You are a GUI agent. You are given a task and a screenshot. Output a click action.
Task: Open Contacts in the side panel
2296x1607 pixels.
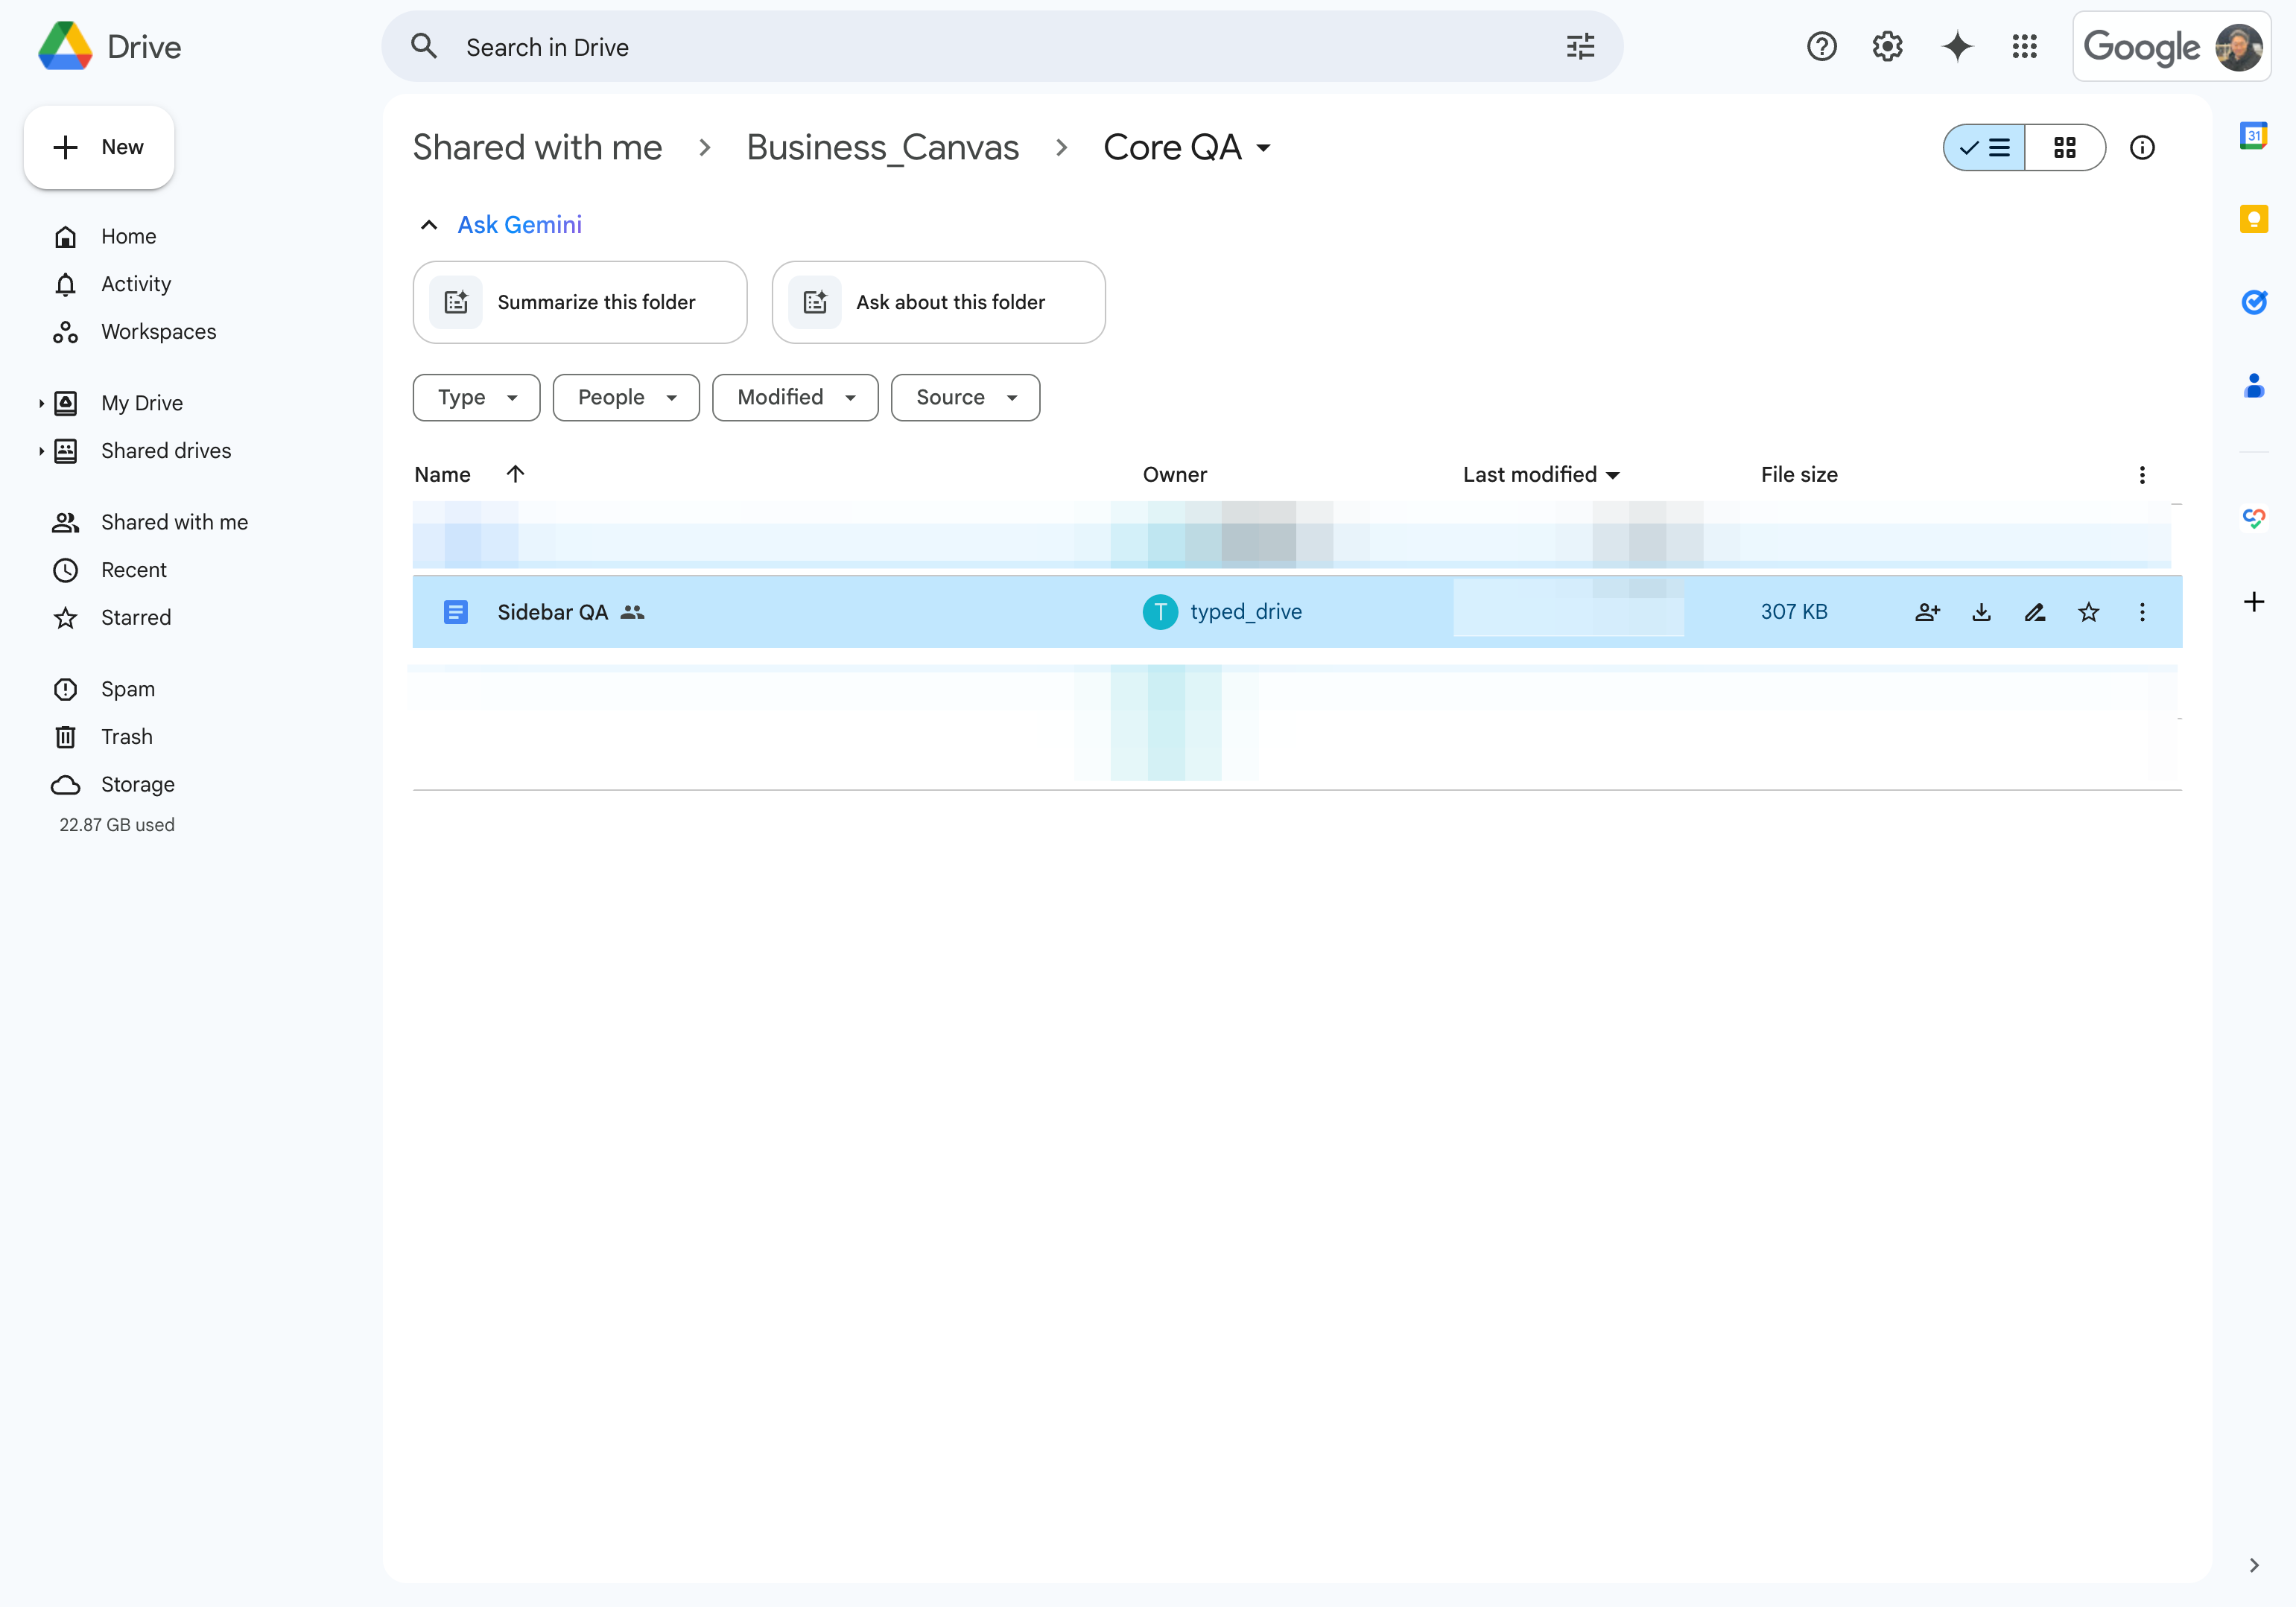2253,385
